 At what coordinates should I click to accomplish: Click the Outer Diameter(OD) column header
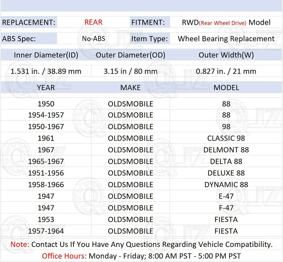click(130, 55)
